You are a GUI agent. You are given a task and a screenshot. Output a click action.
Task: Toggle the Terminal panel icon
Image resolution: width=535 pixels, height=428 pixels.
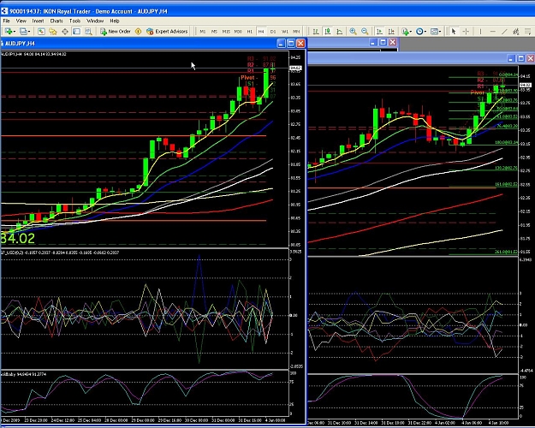76,32
